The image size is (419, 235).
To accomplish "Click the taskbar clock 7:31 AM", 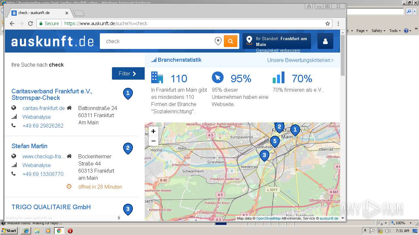I will [x=402, y=230].
